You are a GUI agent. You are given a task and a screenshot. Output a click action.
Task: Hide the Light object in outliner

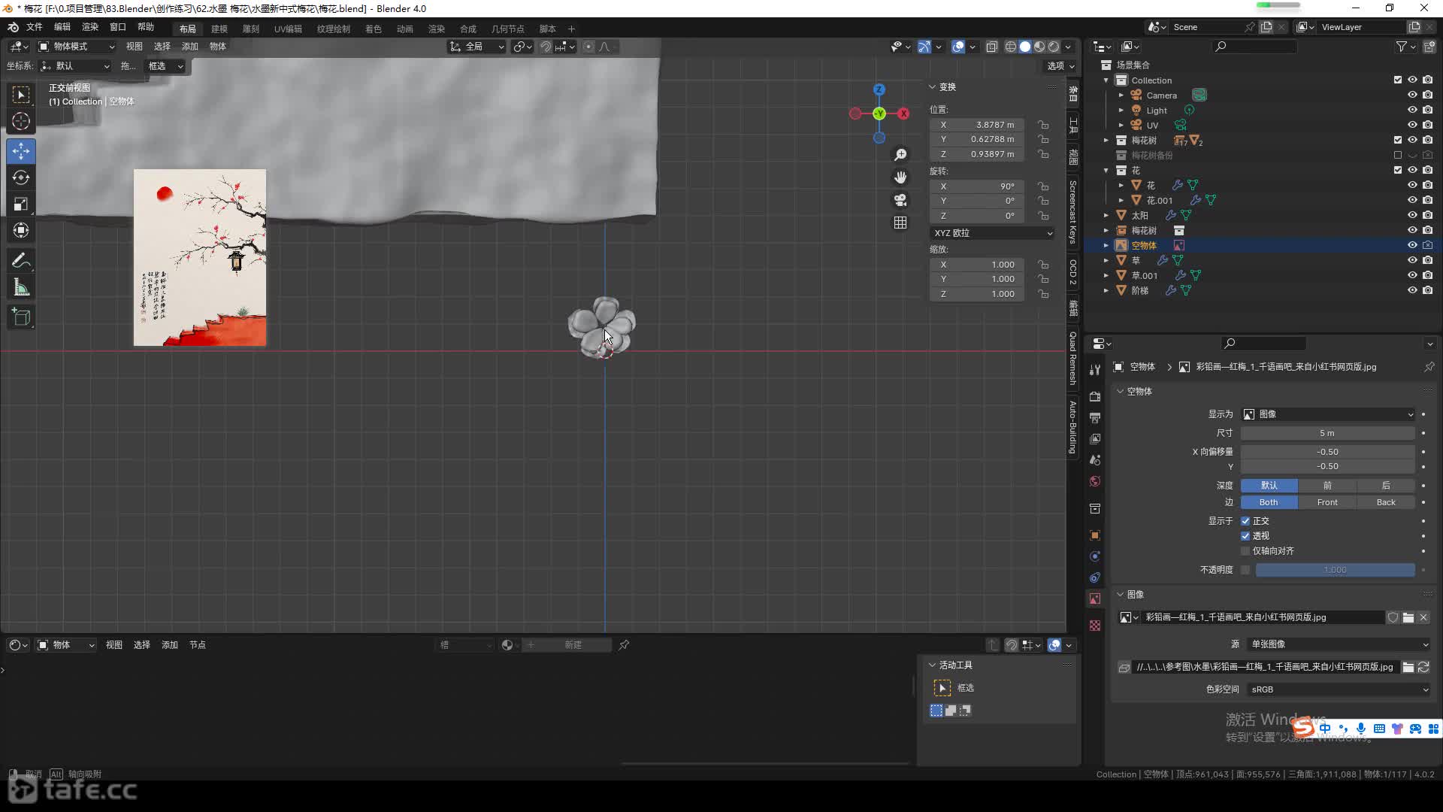[1412, 110]
